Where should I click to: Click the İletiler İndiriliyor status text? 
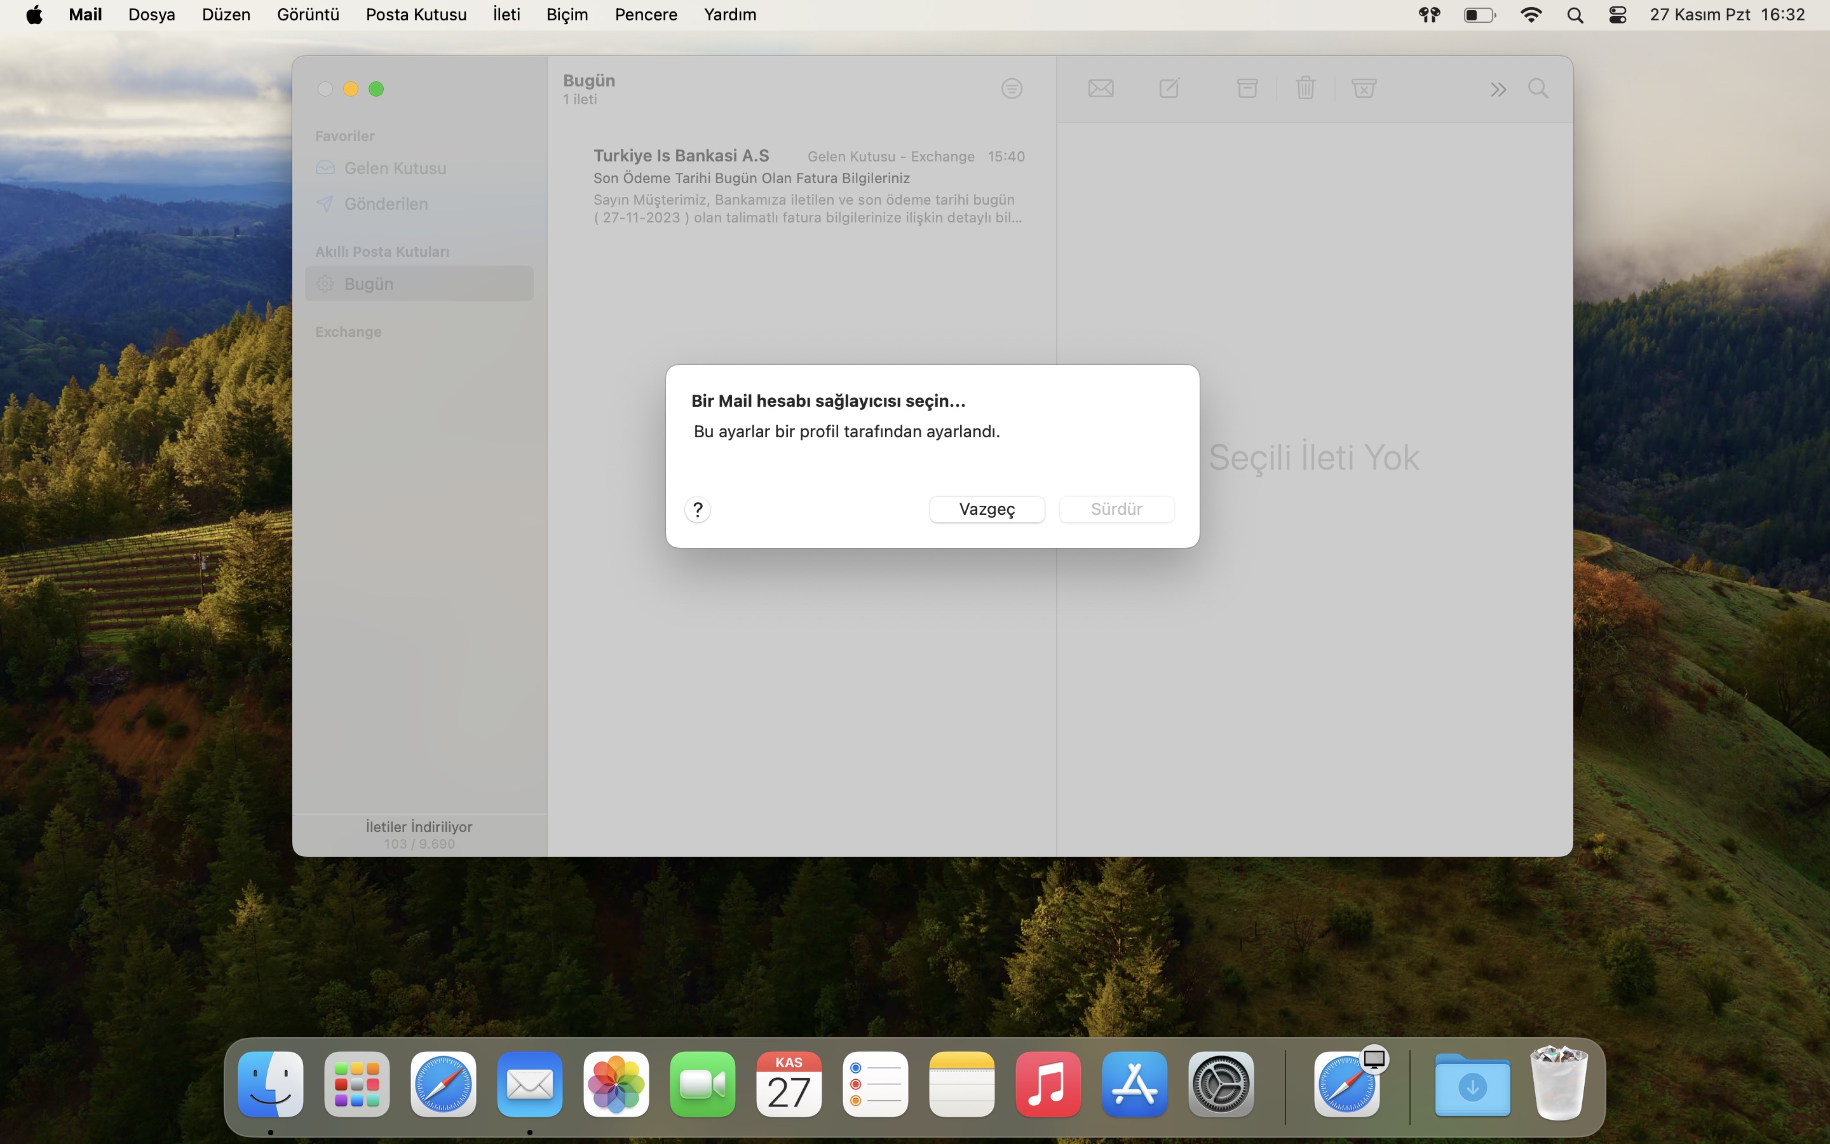coord(419,827)
